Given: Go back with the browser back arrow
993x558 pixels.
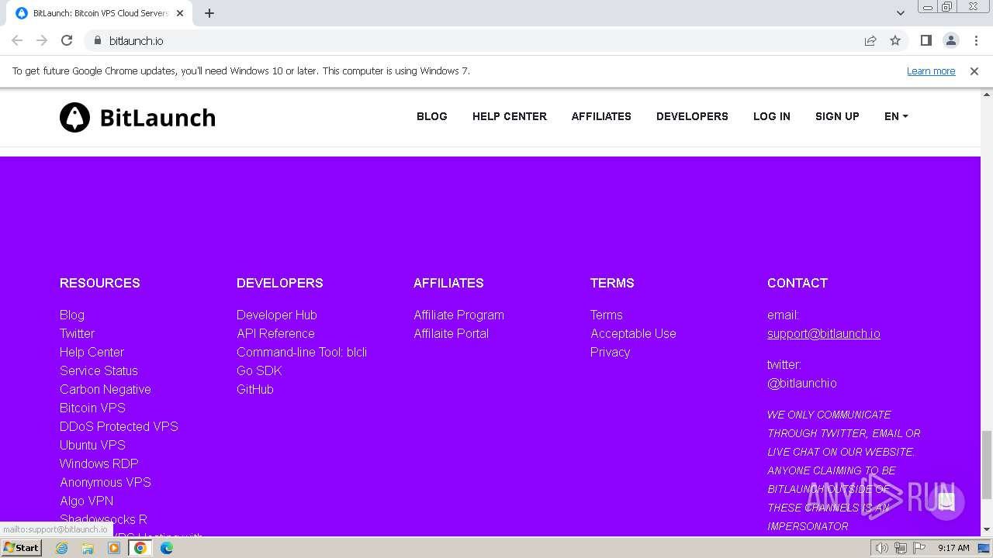Looking at the screenshot, I should [17, 40].
